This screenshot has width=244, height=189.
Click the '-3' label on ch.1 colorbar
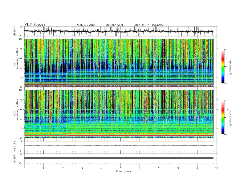point(227,50)
